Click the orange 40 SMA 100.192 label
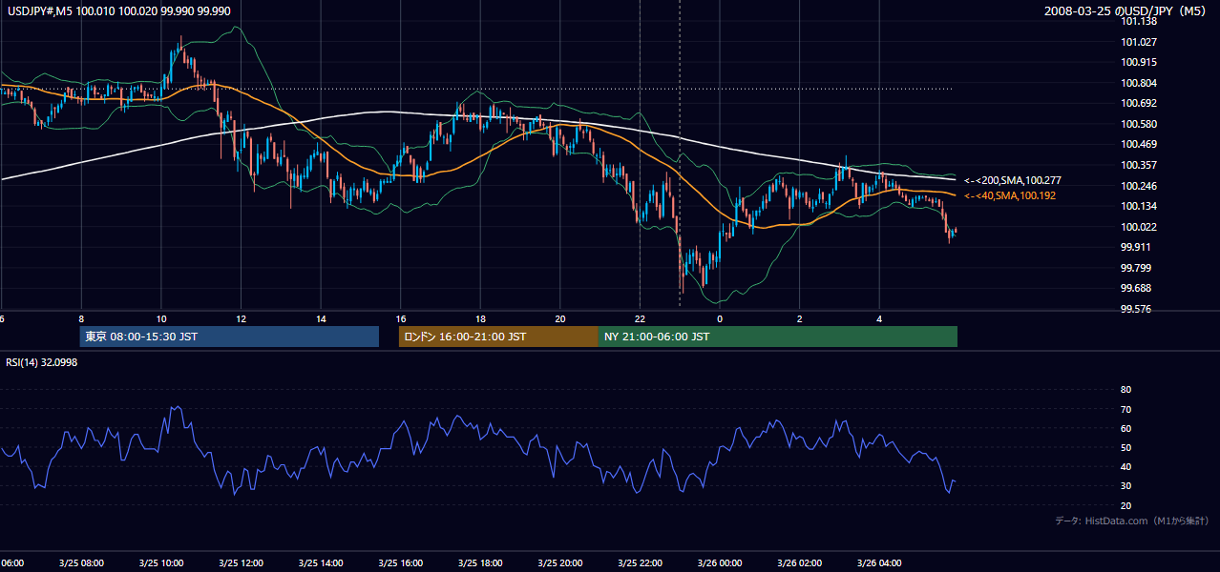 [x=1010, y=195]
